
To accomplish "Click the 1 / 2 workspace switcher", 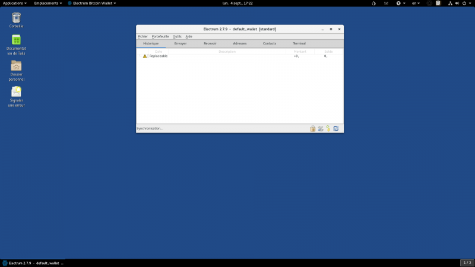I will [467, 263].
